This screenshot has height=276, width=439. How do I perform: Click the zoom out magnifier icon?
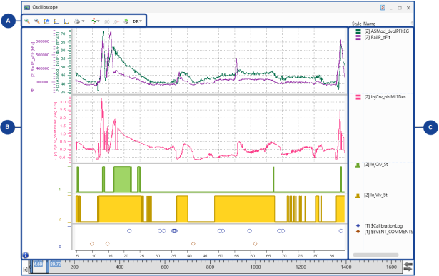pos(36,21)
